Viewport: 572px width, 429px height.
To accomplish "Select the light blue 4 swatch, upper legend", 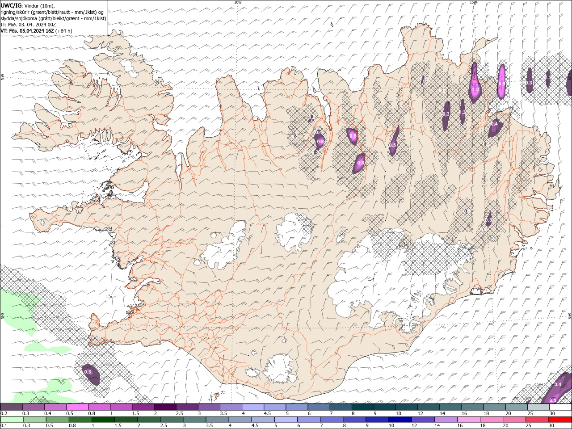I will [253, 407].
